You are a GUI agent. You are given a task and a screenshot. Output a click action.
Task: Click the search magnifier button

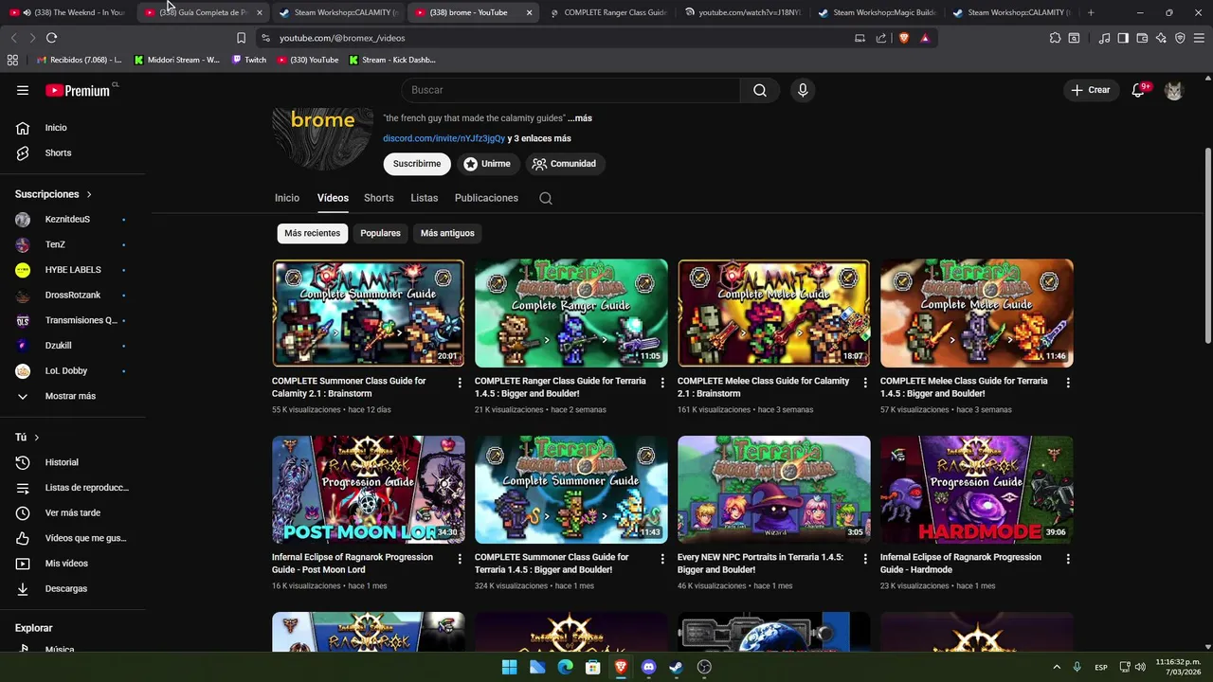click(x=760, y=90)
